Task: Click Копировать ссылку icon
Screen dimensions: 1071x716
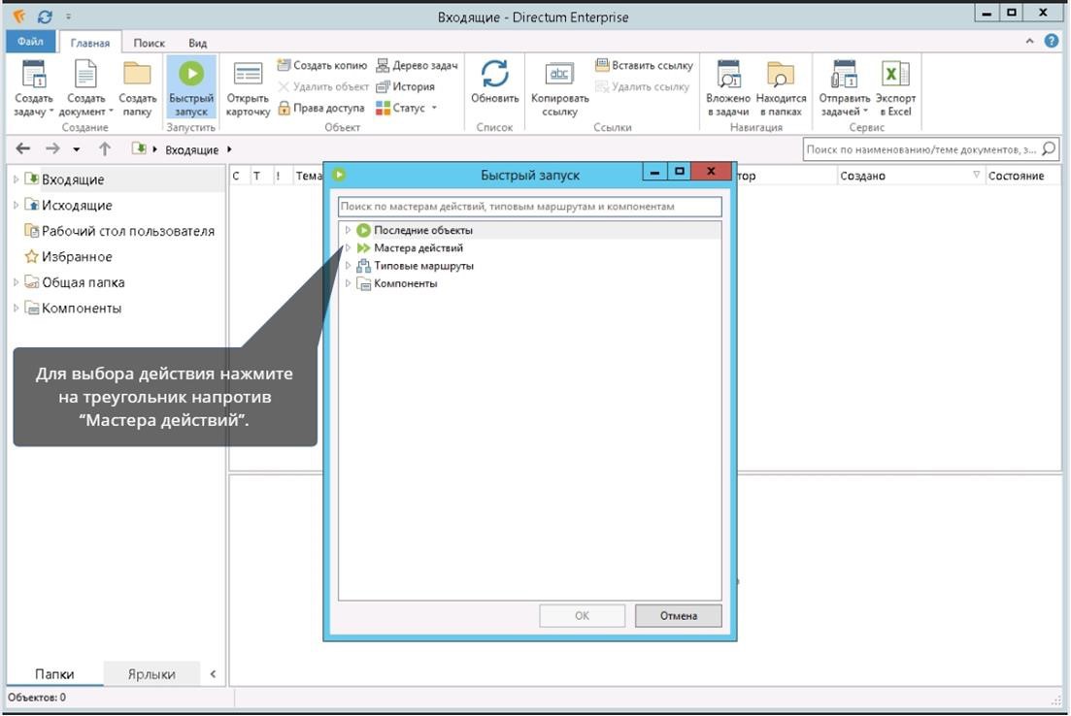Action: tap(559, 76)
